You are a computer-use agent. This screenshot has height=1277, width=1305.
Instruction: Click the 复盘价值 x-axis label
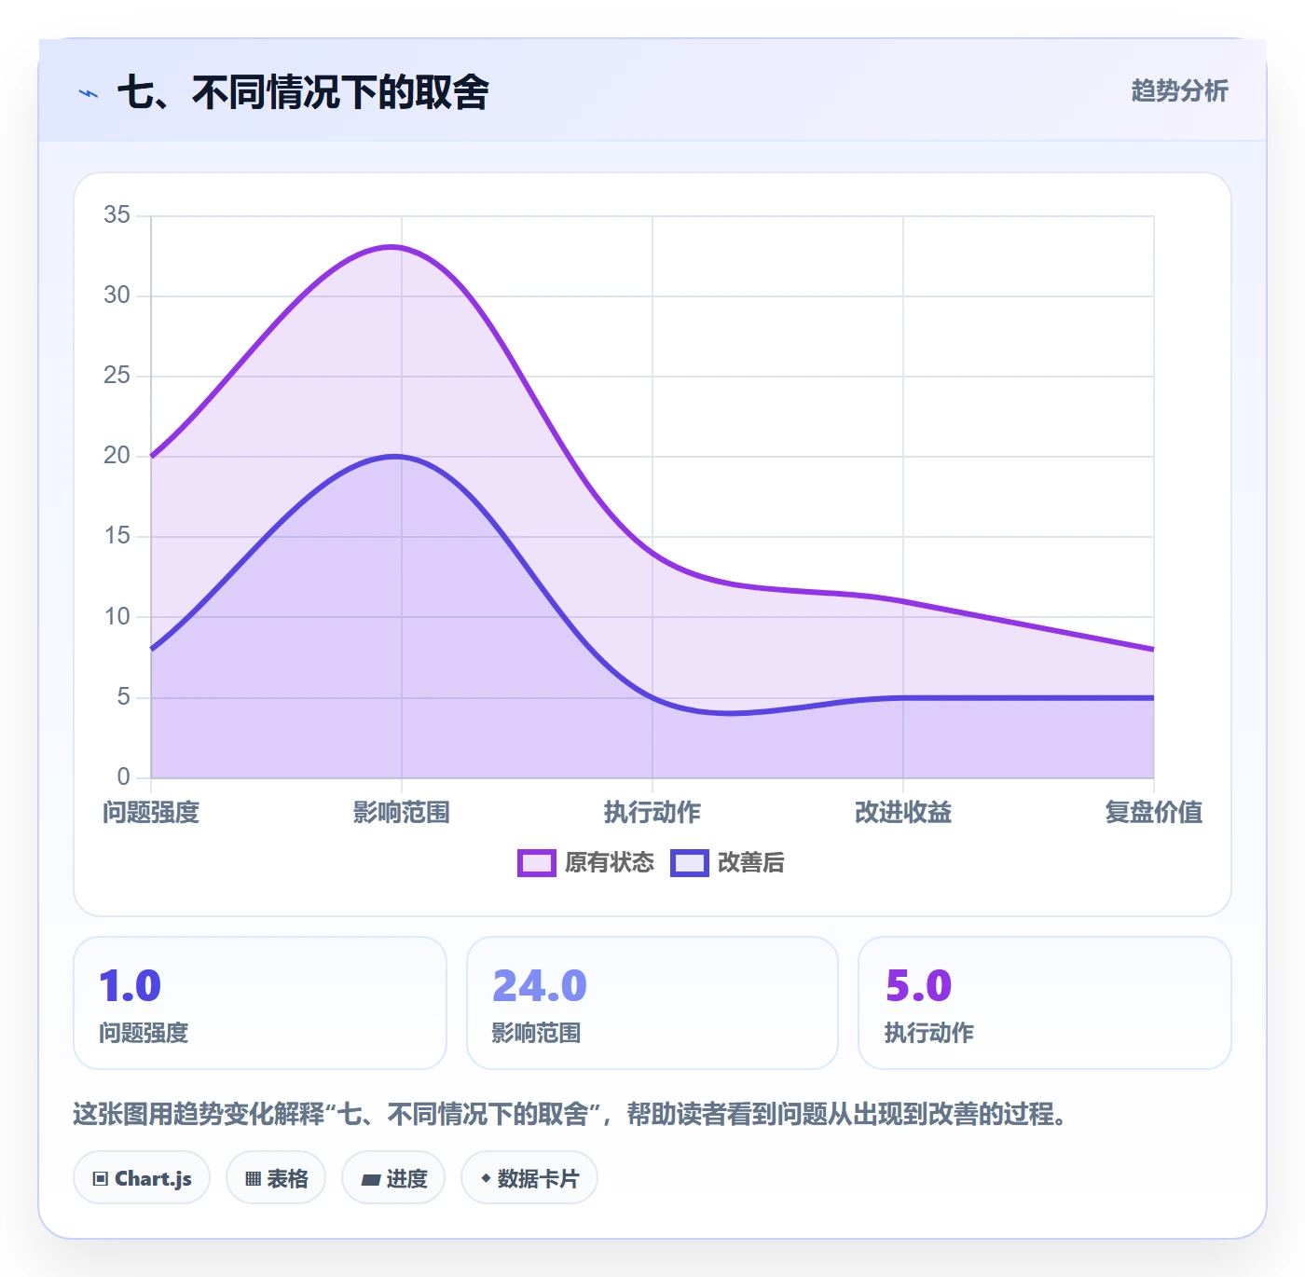pos(1154,812)
